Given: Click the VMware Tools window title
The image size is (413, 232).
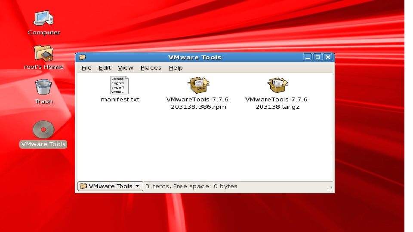Looking at the screenshot, I should (x=194, y=57).
